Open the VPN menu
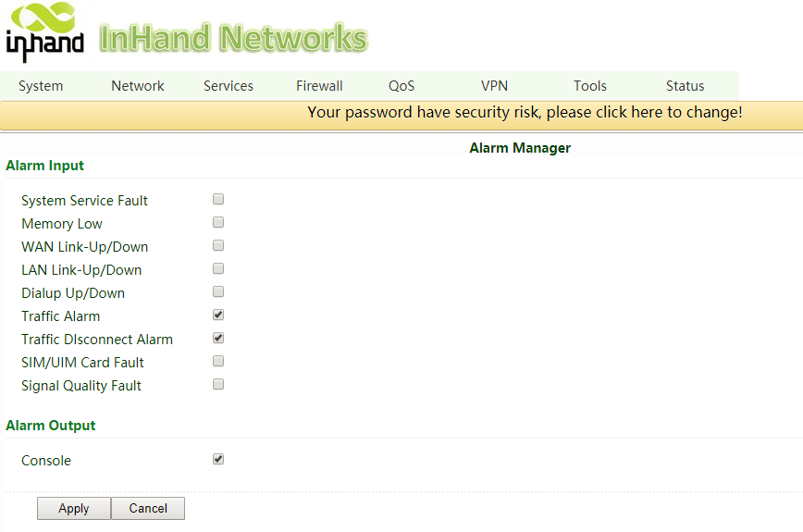This screenshot has height=532, width=803. (495, 86)
